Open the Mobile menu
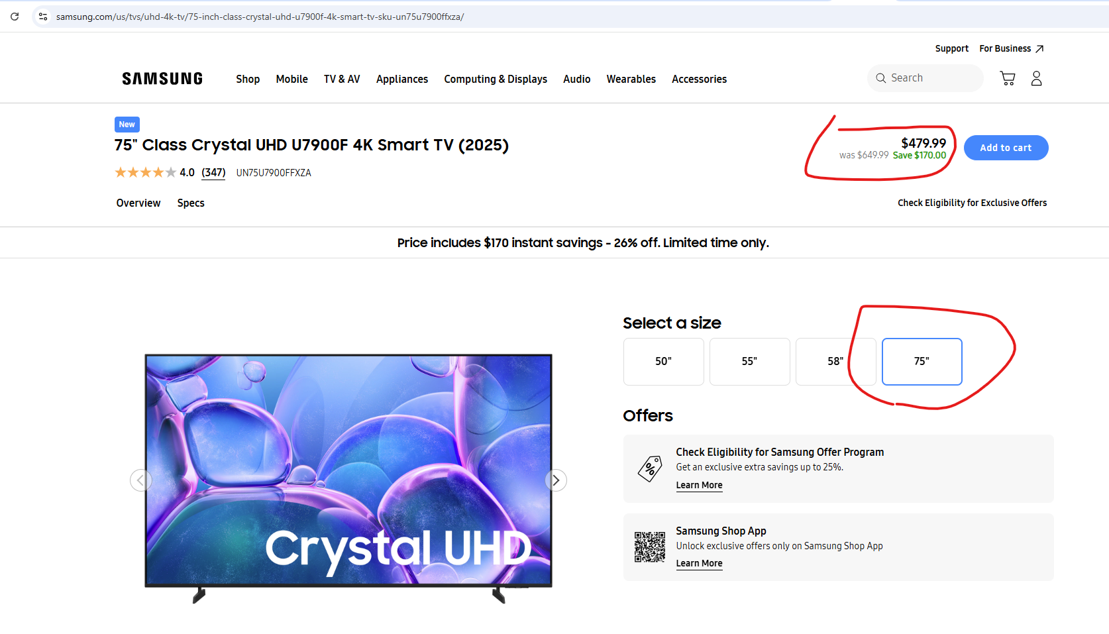The width and height of the screenshot is (1109, 634). (x=292, y=79)
